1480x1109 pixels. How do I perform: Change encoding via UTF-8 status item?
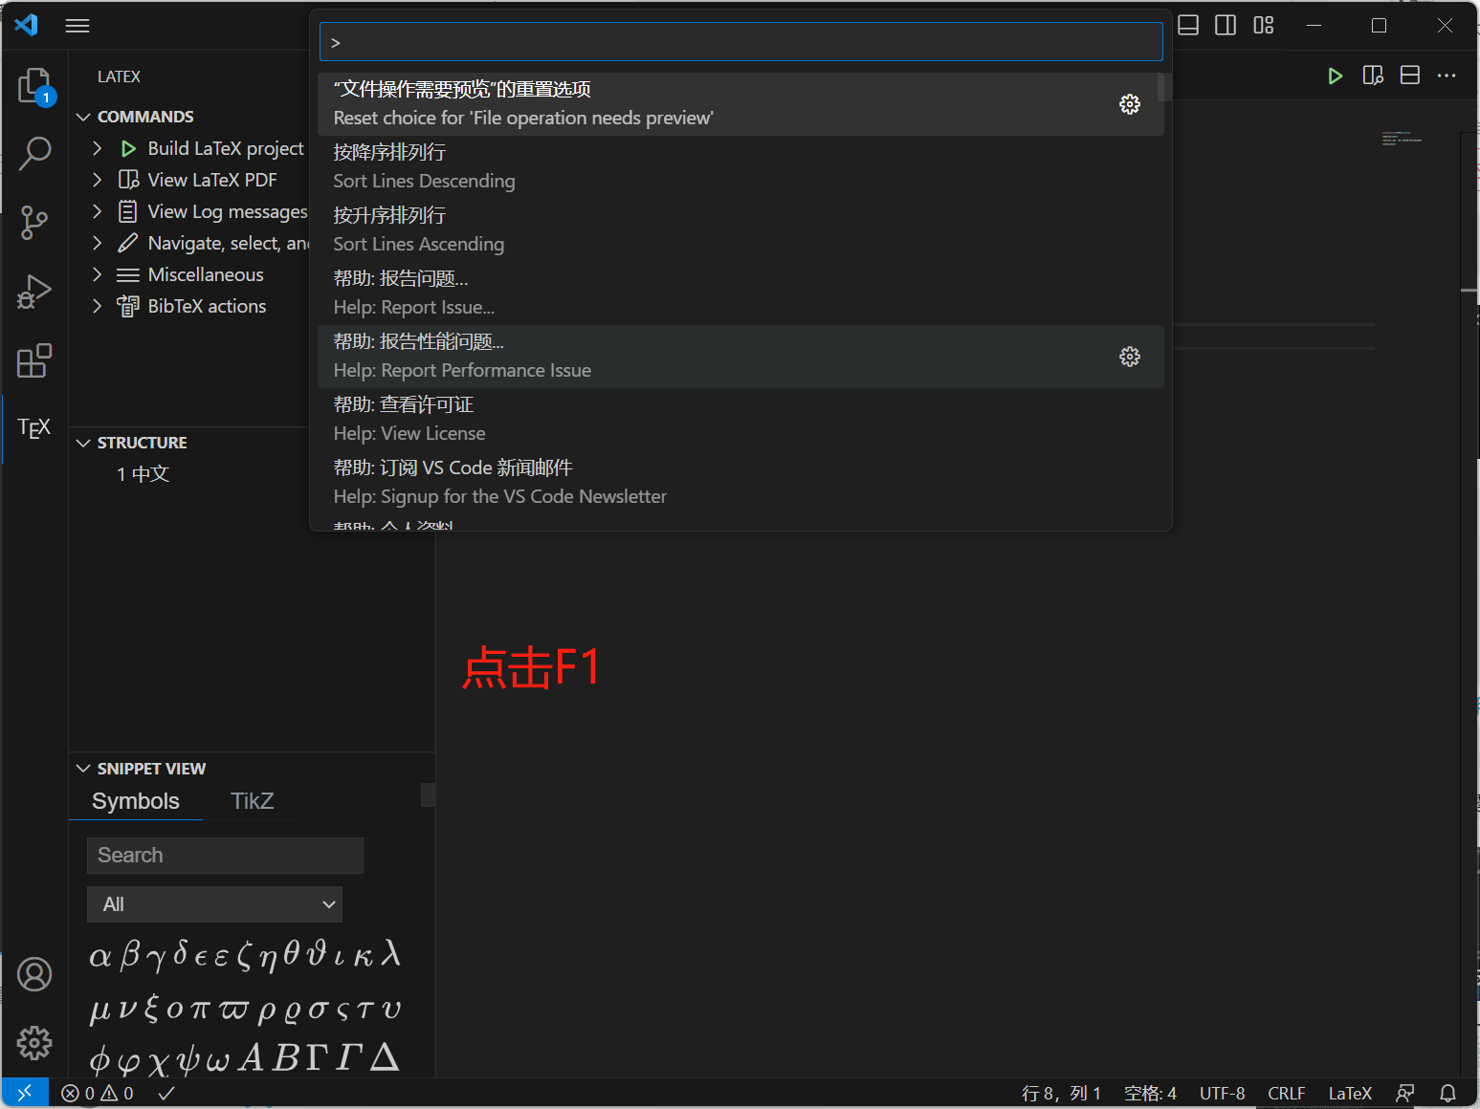[x=1223, y=1093]
